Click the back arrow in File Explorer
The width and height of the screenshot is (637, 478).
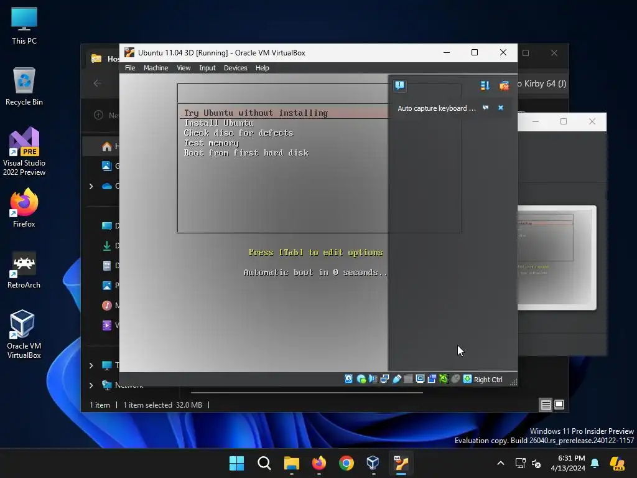98,83
